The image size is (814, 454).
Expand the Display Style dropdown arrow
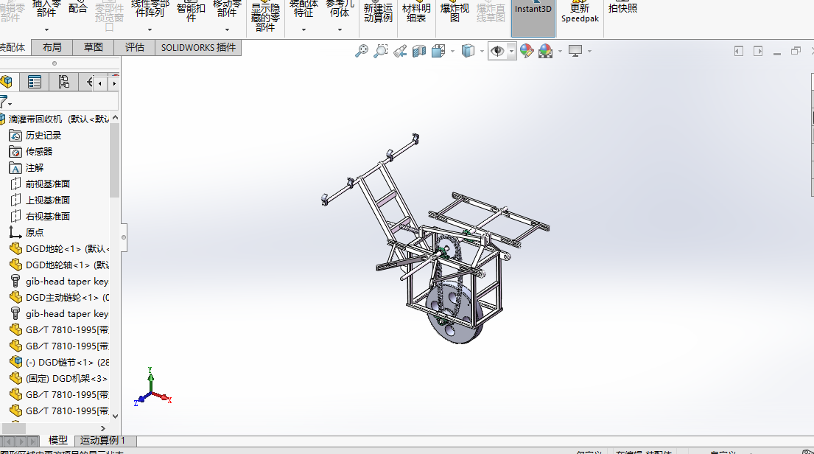(x=482, y=51)
